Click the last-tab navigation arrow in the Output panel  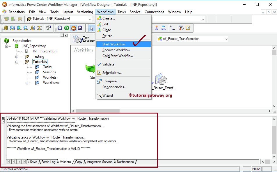tap(25, 162)
